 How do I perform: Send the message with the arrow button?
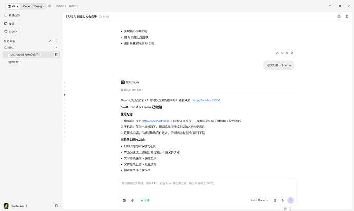290,200
